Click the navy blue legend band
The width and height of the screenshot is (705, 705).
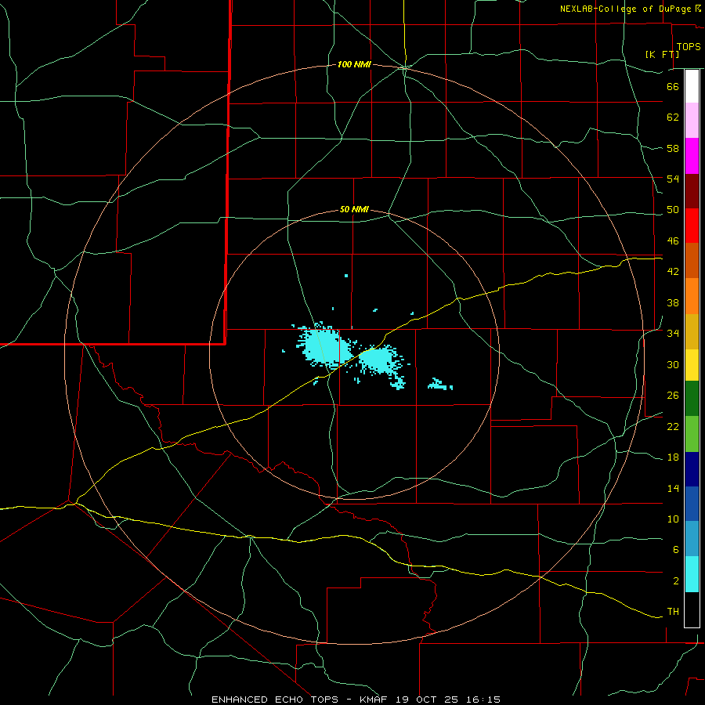click(x=692, y=469)
